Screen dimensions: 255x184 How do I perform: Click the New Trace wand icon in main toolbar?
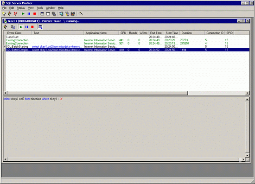point(4,14)
